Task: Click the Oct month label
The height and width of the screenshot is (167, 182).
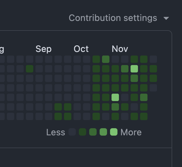Action: click(x=81, y=49)
